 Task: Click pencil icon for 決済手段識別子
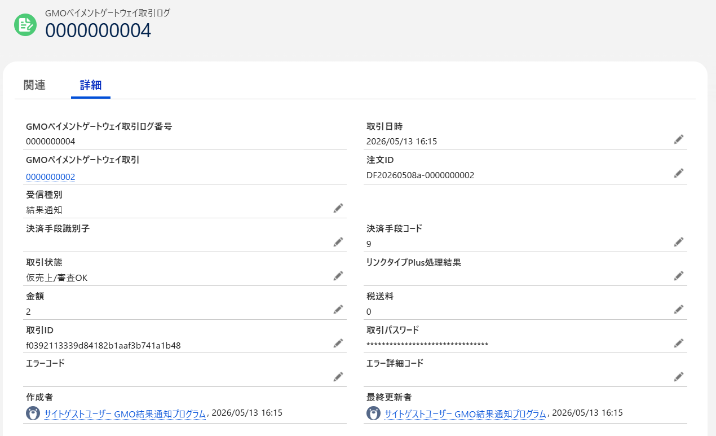point(338,242)
